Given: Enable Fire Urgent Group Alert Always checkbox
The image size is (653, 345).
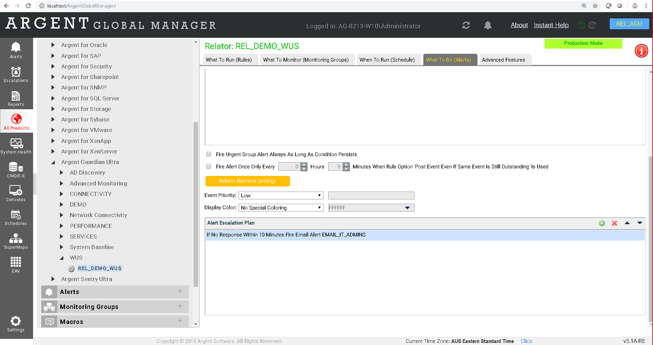Looking at the screenshot, I should [209, 155].
